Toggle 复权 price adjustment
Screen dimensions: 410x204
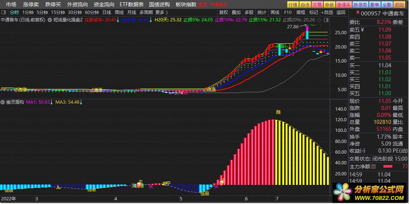coord(224,12)
